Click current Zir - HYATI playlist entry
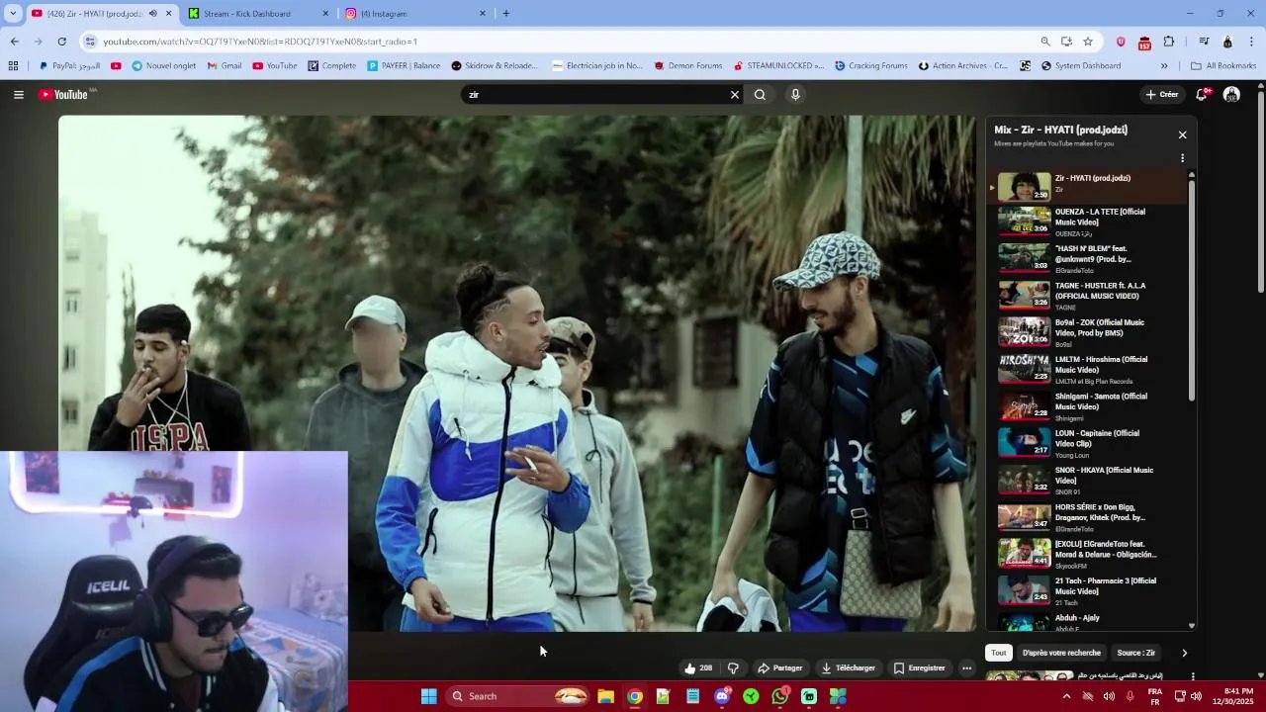 [x=1088, y=186]
